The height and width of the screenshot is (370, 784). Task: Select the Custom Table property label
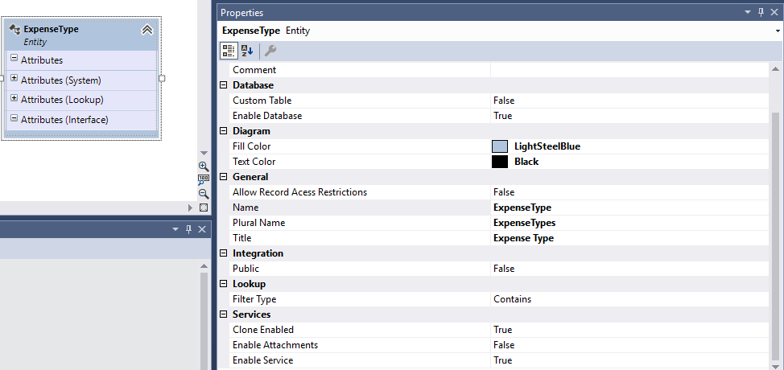[262, 101]
